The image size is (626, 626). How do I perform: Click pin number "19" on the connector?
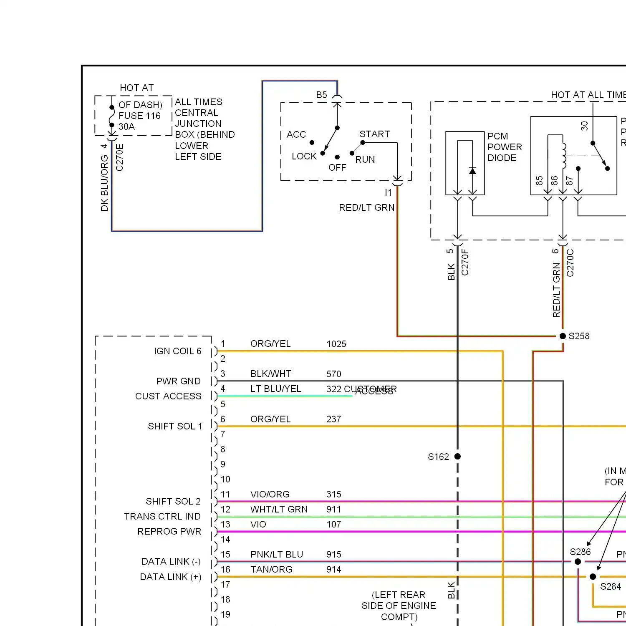[225, 614]
